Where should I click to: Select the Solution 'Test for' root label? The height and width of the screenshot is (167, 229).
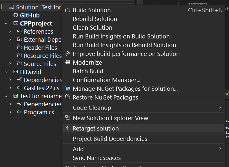(x=39, y=7)
